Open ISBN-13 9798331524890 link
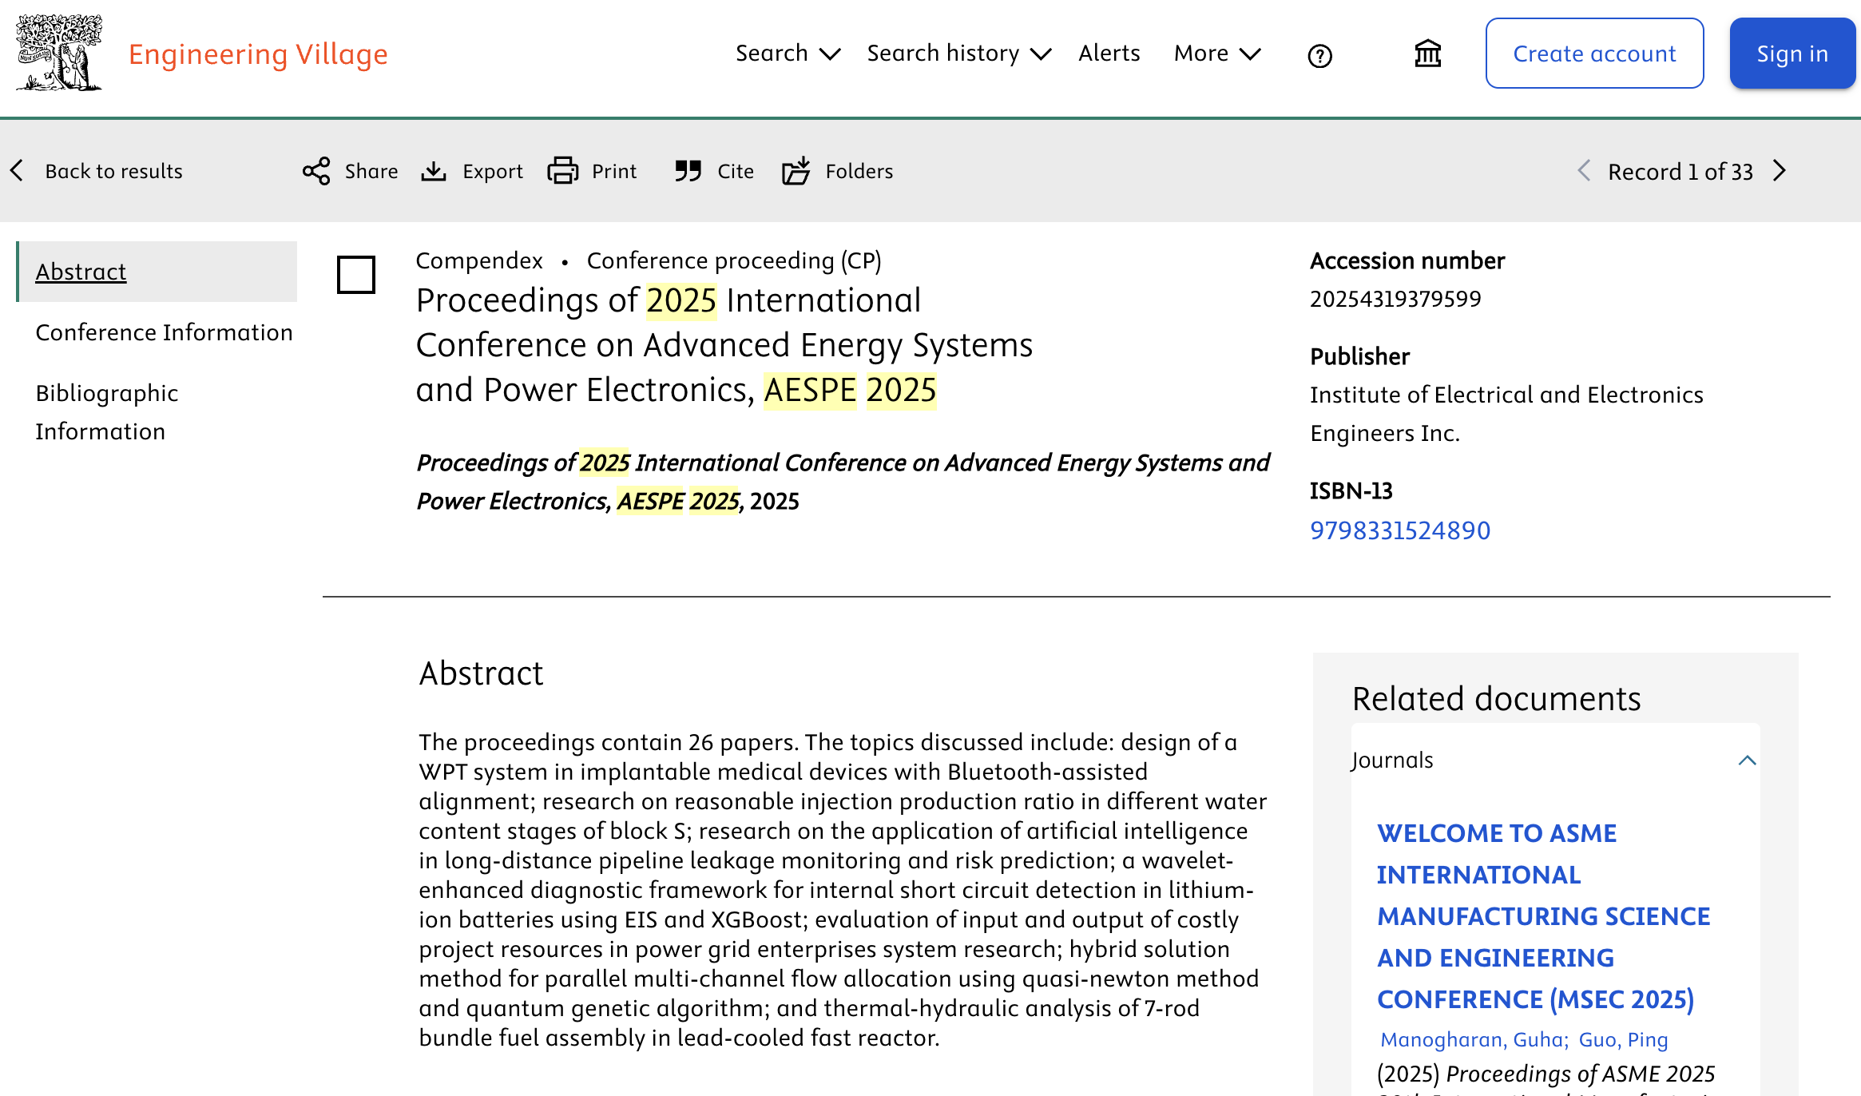The image size is (1861, 1096). (x=1400, y=530)
